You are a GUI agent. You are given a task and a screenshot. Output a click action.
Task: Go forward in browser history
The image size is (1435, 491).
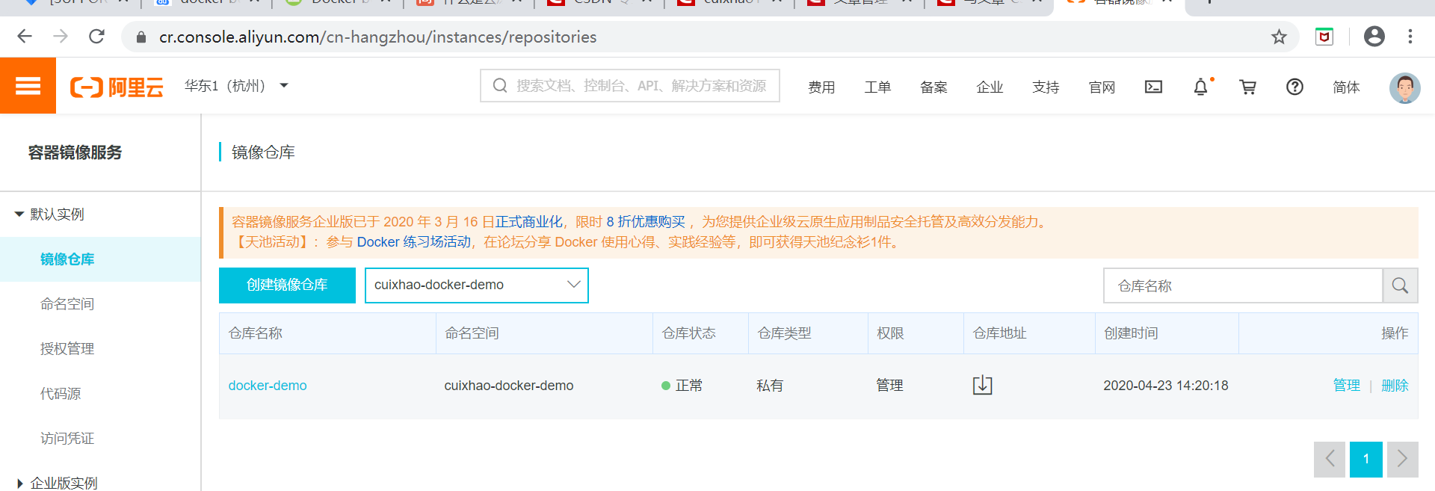[61, 37]
